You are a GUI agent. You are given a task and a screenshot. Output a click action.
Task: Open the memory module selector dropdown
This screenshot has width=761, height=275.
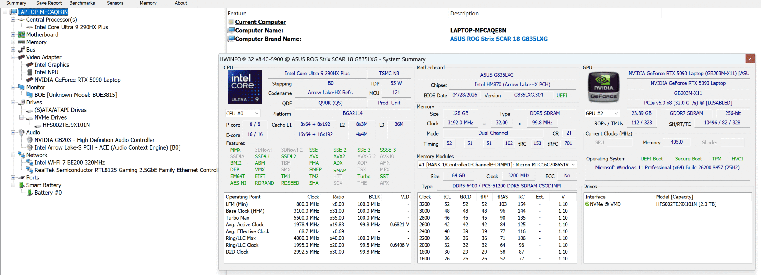(x=497, y=165)
